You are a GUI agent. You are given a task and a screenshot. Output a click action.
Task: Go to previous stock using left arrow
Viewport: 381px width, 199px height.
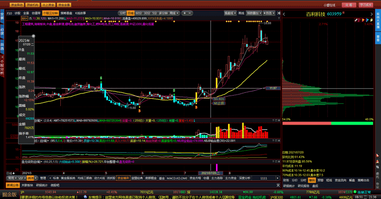pos(284,14)
